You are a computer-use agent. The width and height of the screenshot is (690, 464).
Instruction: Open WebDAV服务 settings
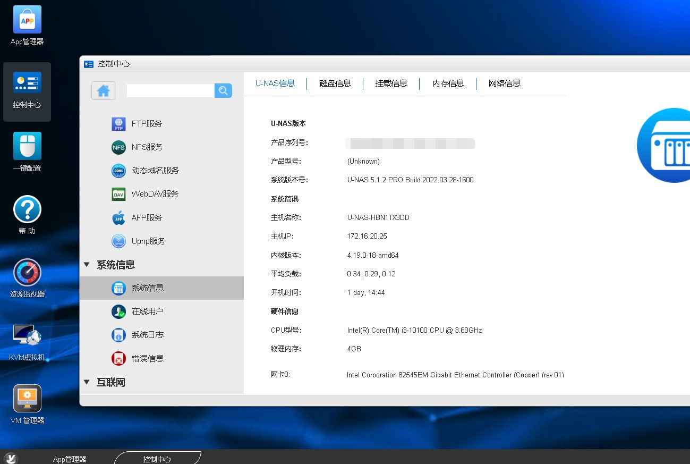[x=155, y=194]
